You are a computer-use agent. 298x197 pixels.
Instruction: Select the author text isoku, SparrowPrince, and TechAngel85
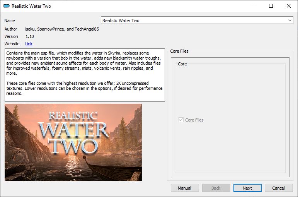pyautogui.click(x=62, y=29)
